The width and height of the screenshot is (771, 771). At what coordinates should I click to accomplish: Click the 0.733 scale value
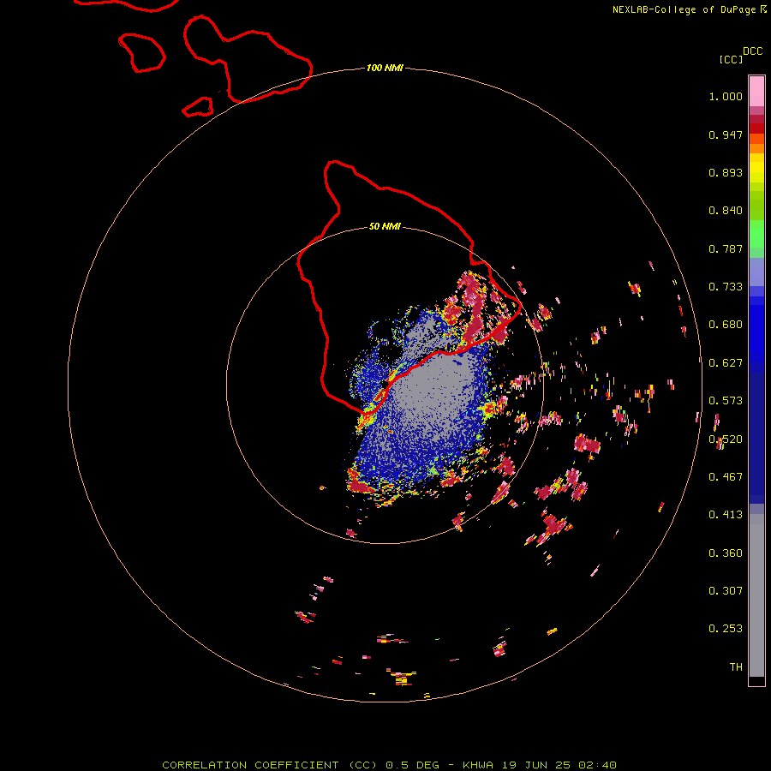(726, 287)
